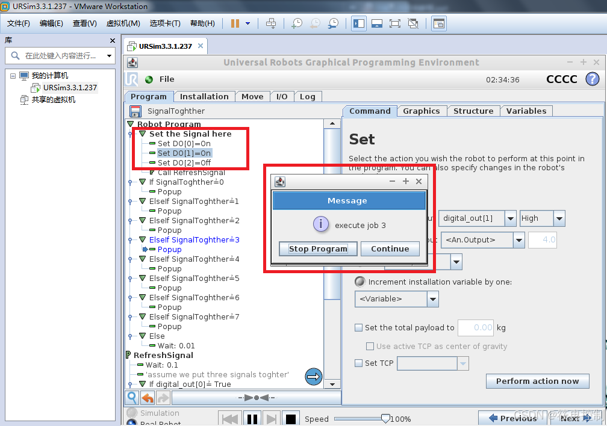Click Stop Program in the Message popup

click(318, 248)
